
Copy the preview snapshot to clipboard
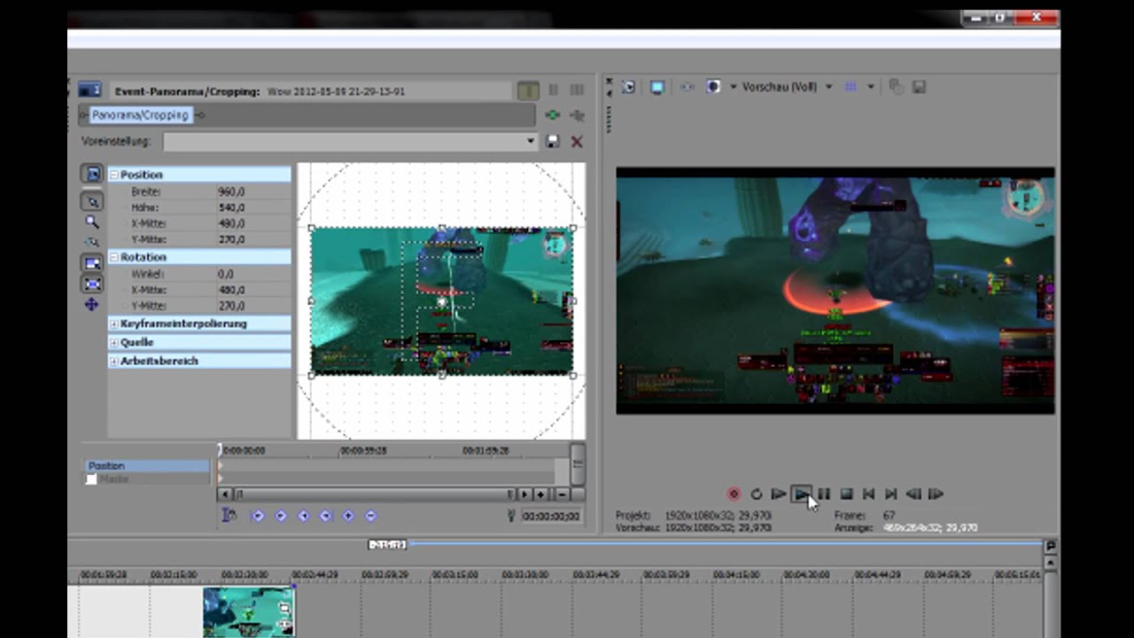pyautogui.click(x=896, y=87)
